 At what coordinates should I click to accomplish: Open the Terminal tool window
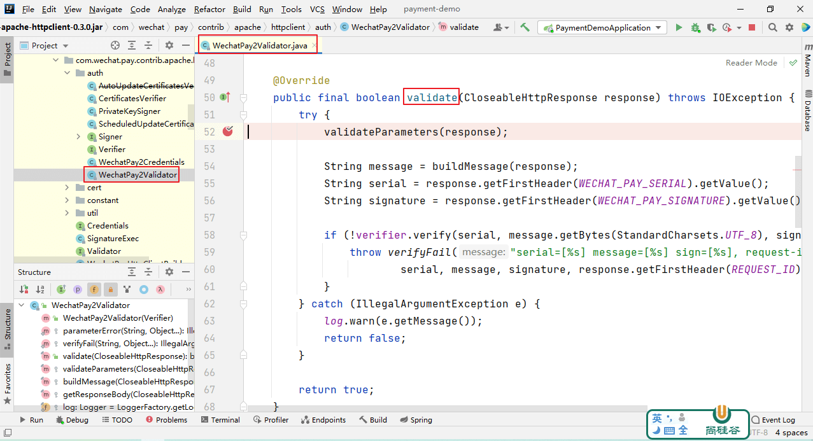[x=220, y=420]
